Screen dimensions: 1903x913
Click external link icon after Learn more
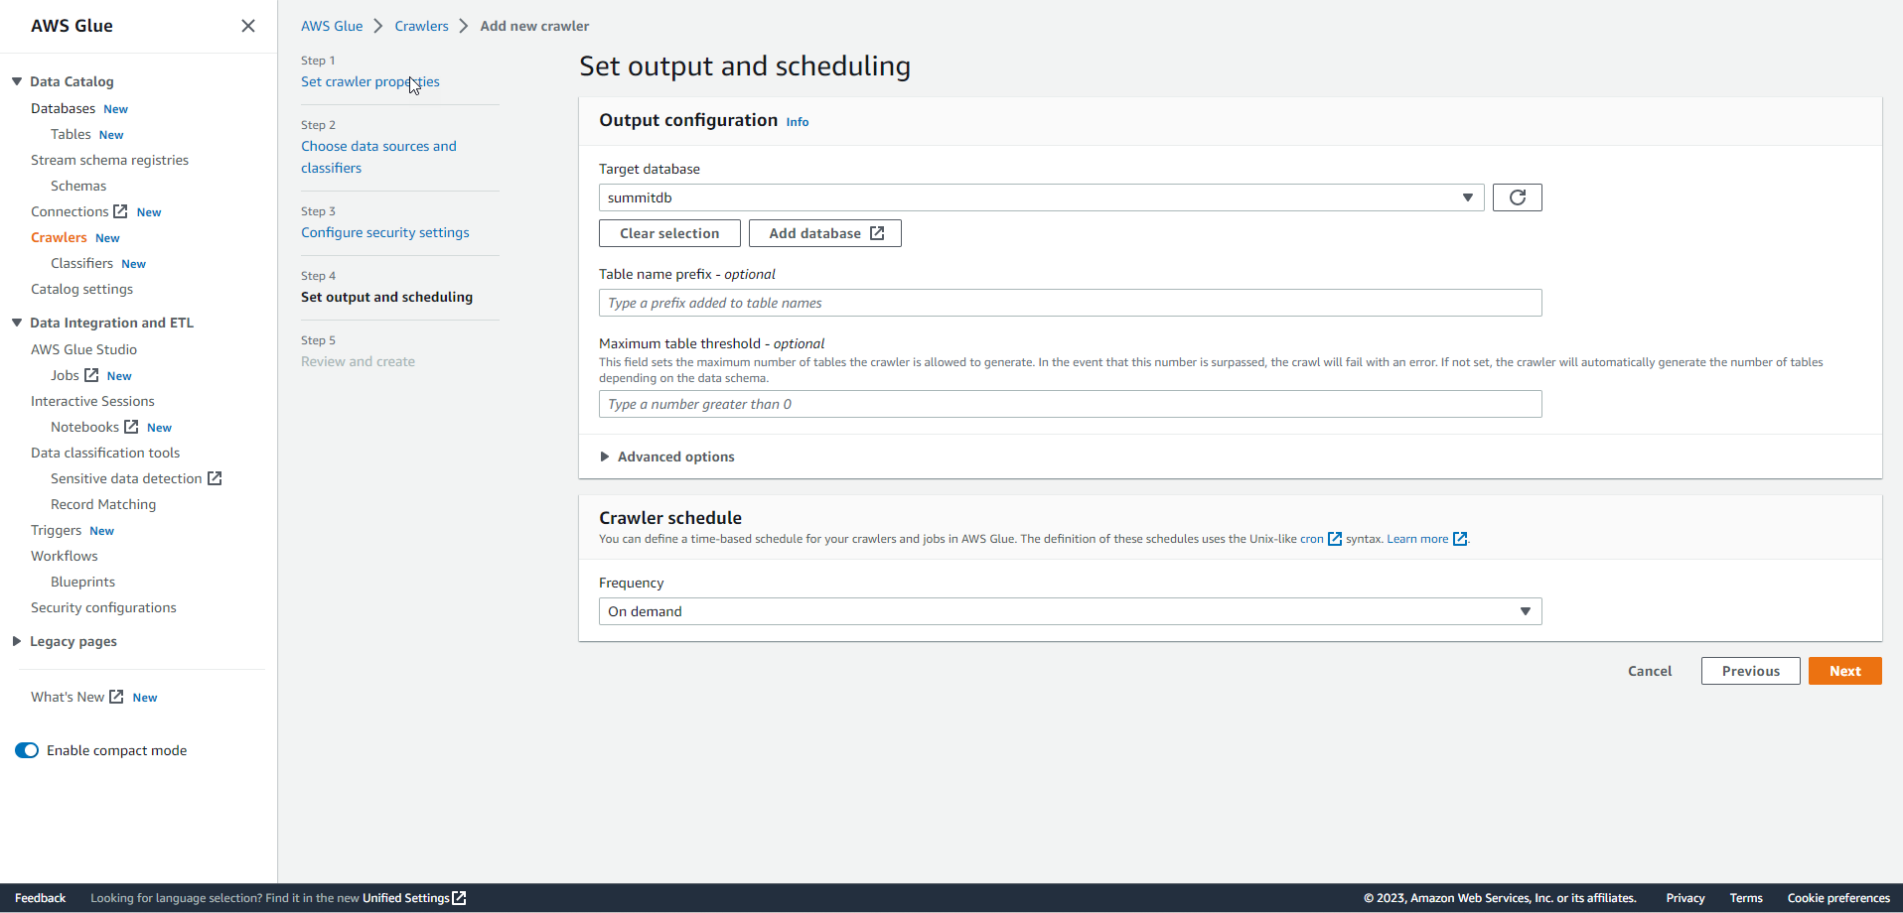coord(1460,539)
